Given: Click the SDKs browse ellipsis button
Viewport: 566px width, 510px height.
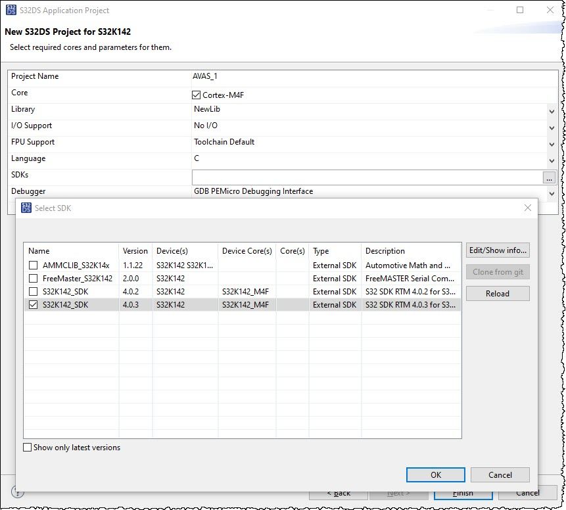Looking at the screenshot, I should tap(549, 177).
